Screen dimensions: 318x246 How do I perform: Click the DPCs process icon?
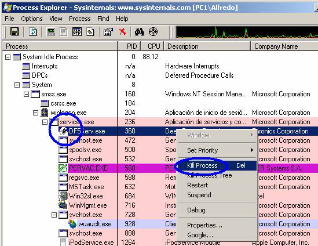point(26,75)
